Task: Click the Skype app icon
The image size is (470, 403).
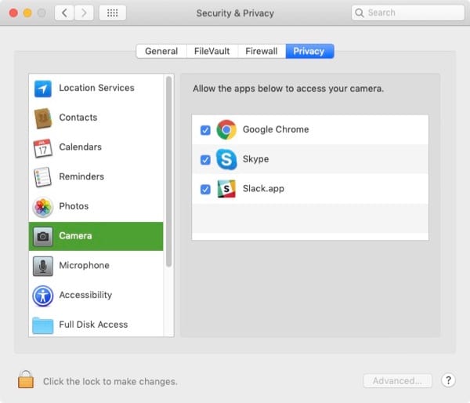Action: 226,159
